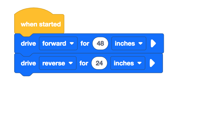Select the 24 distance value field
224x123 pixels.
pyautogui.click(x=99, y=63)
